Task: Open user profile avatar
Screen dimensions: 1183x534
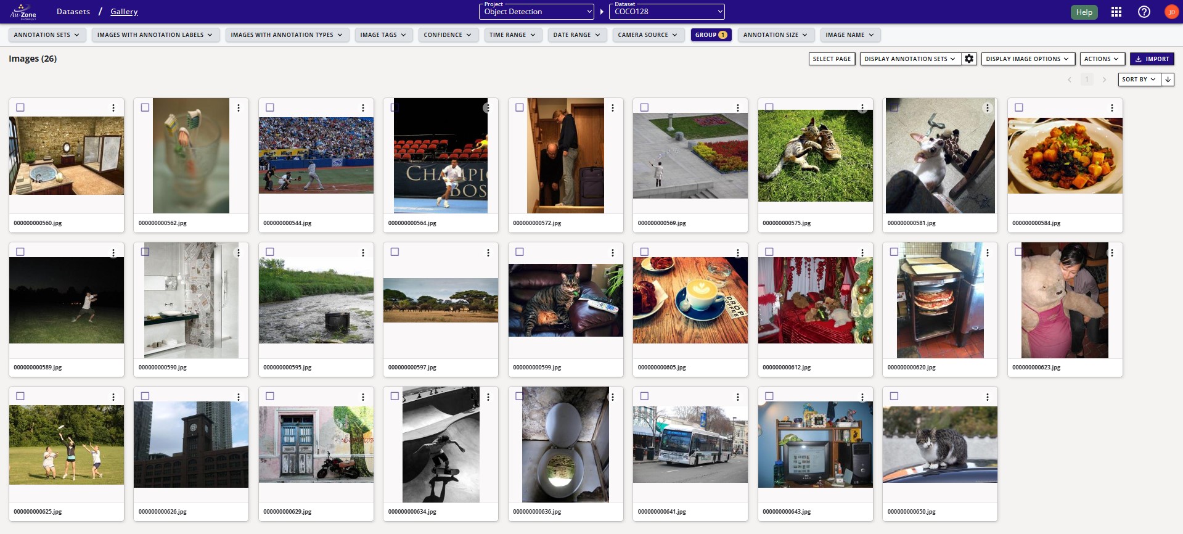Action: coord(1171,12)
